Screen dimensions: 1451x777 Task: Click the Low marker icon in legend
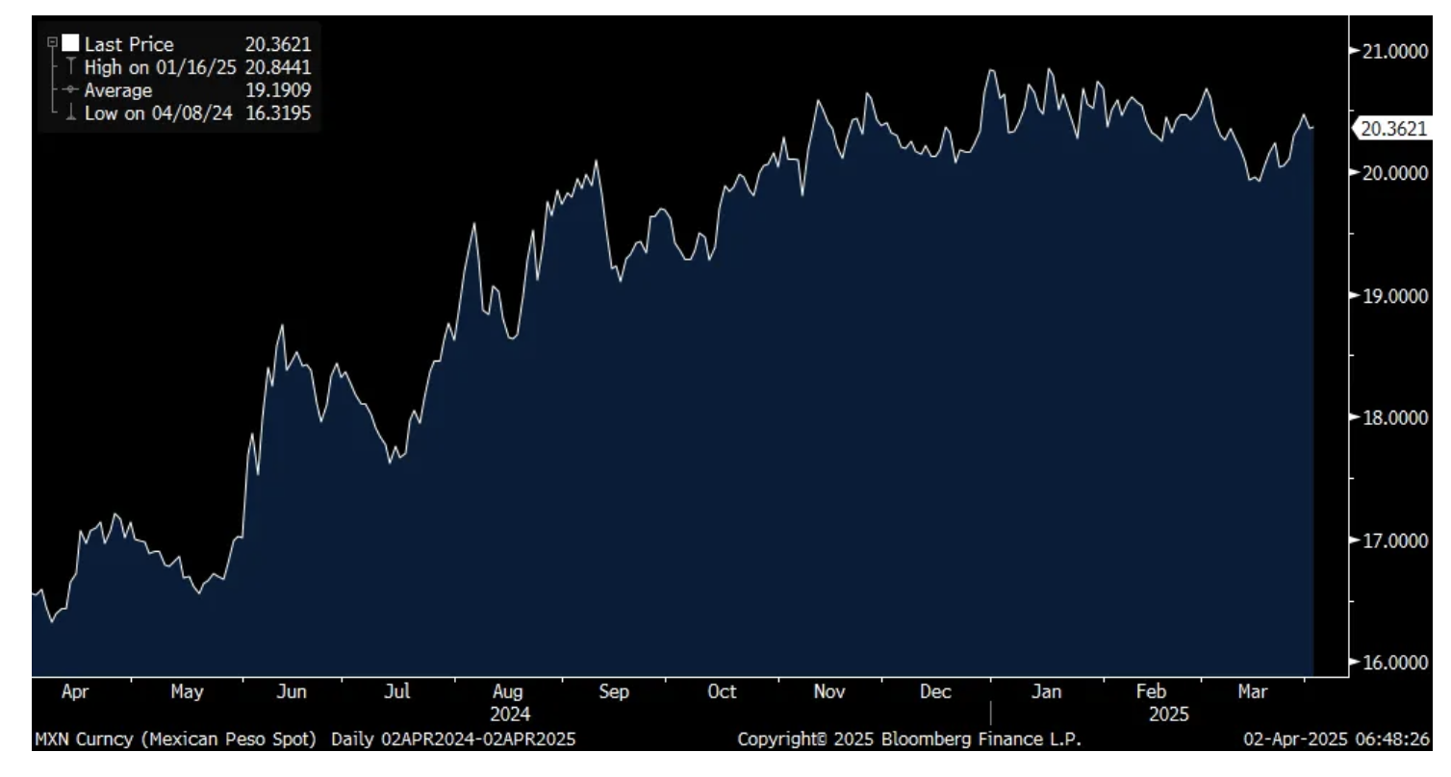[x=70, y=113]
